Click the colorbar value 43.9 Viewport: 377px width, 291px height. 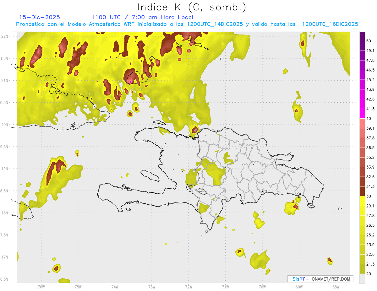tap(370, 89)
